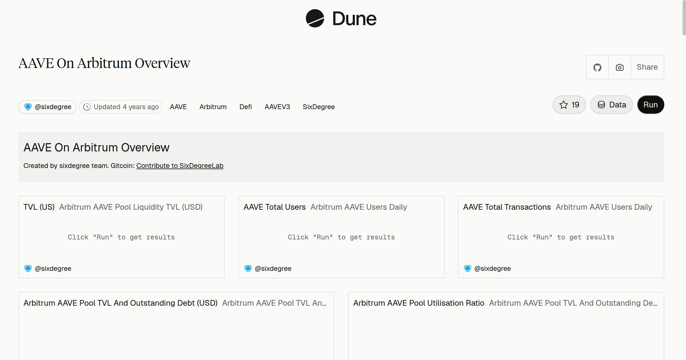The width and height of the screenshot is (686, 360).
Task: Click @sixdegree in the AAVE Total Transactions card
Action: pos(492,269)
